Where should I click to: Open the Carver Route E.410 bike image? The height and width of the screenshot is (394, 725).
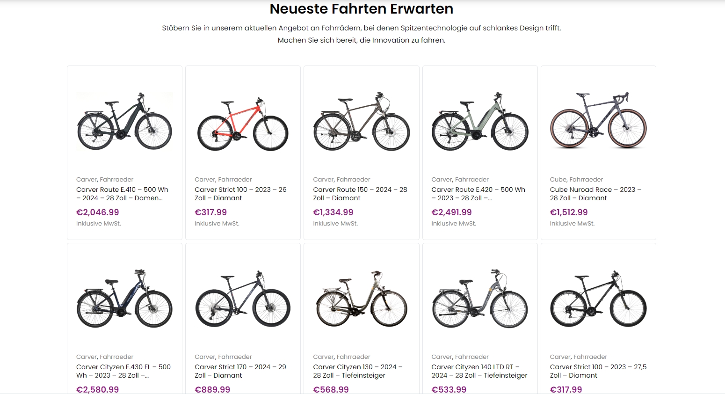coord(124,121)
